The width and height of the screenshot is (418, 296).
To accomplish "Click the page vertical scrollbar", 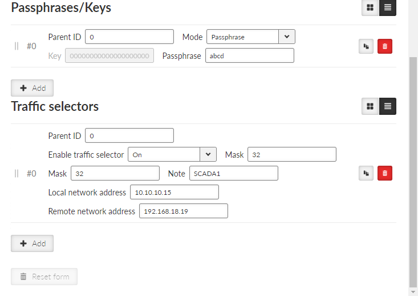I will (x=413, y=171).
